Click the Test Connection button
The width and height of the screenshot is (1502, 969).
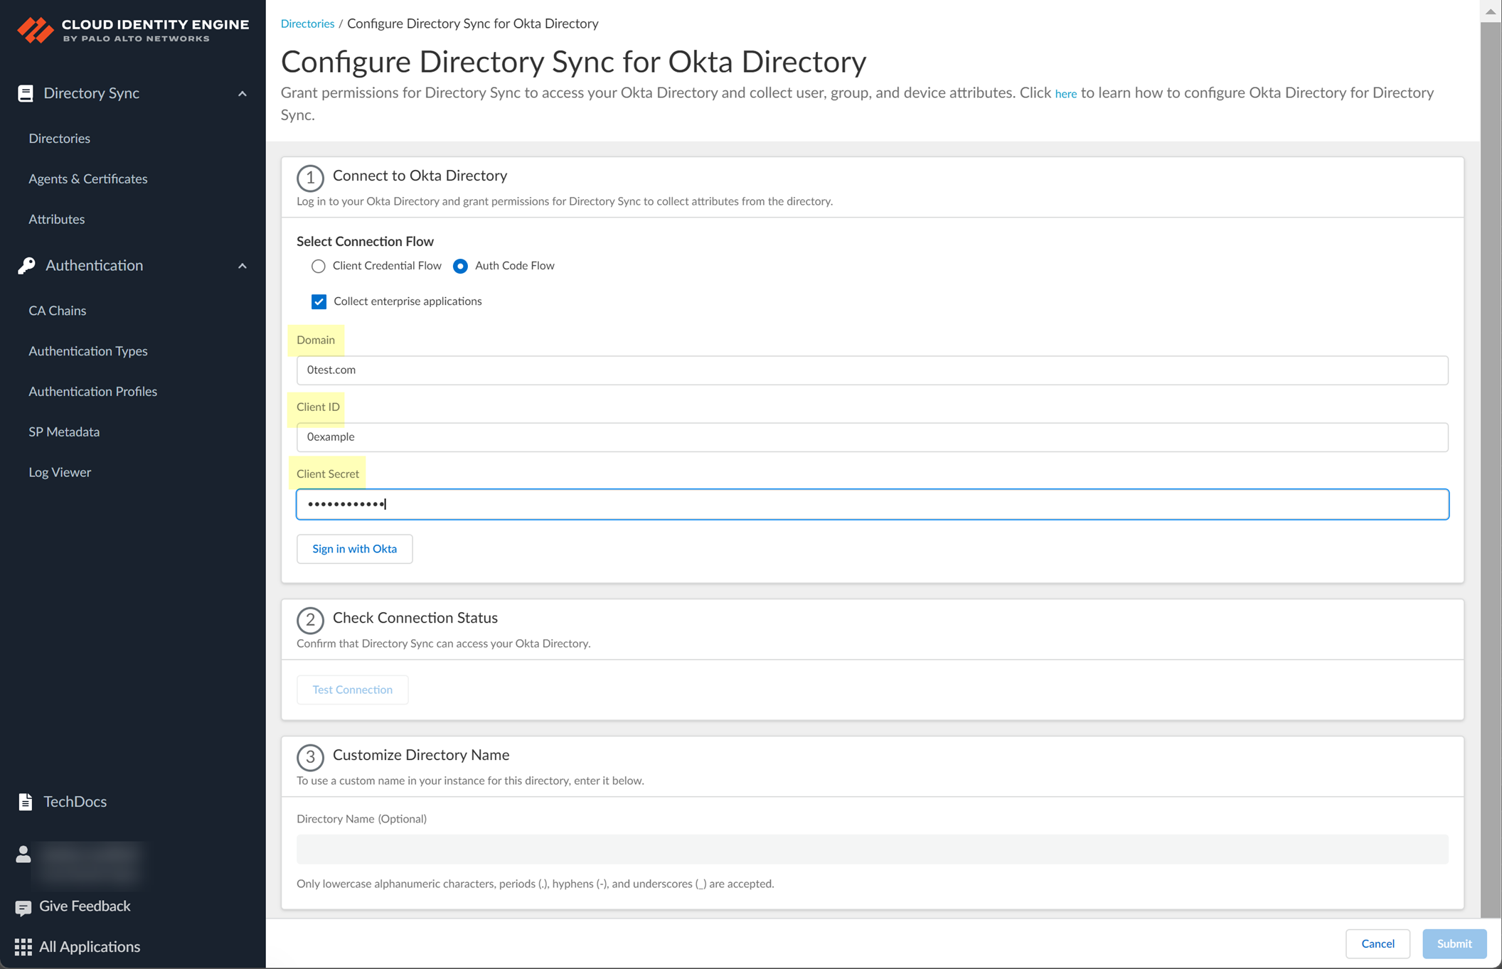tap(352, 690)
